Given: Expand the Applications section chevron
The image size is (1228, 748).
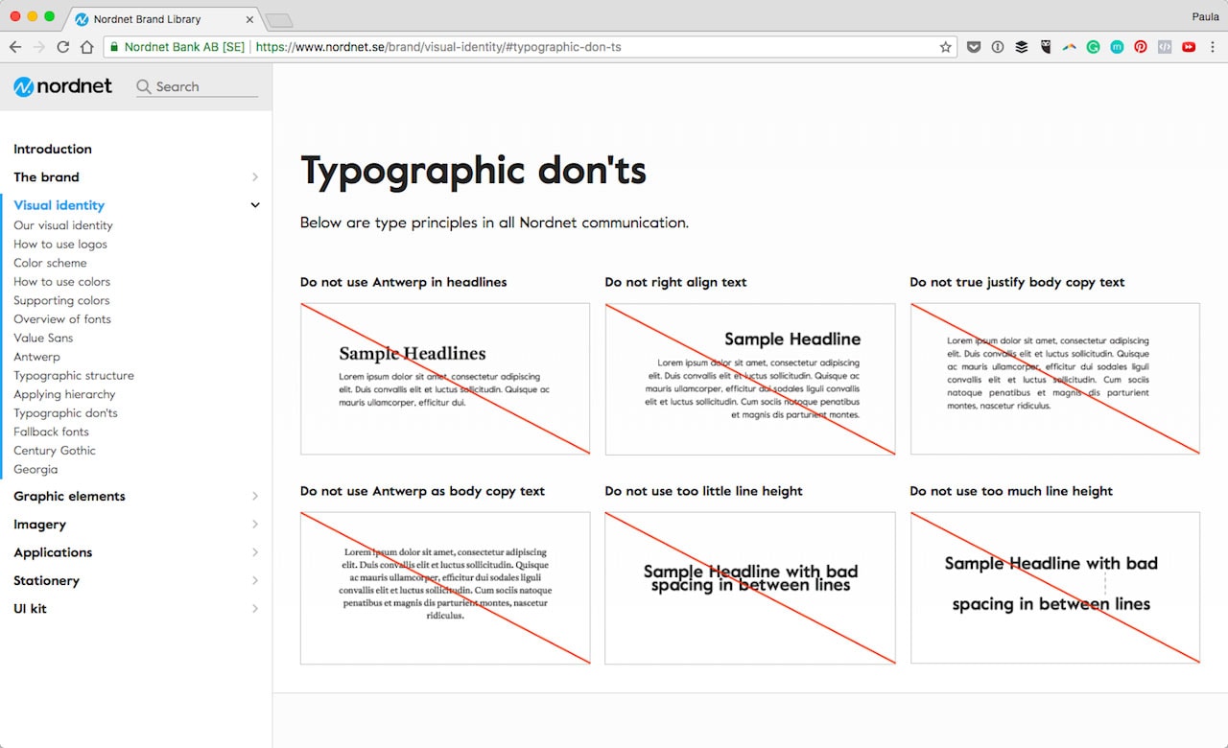Looking at the screenshot, I should pos(255,552).
